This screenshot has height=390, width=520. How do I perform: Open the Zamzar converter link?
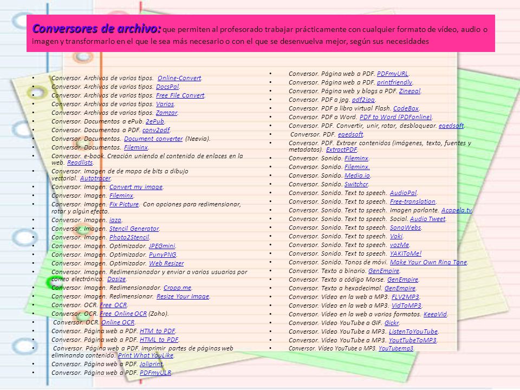coord(166,113)
